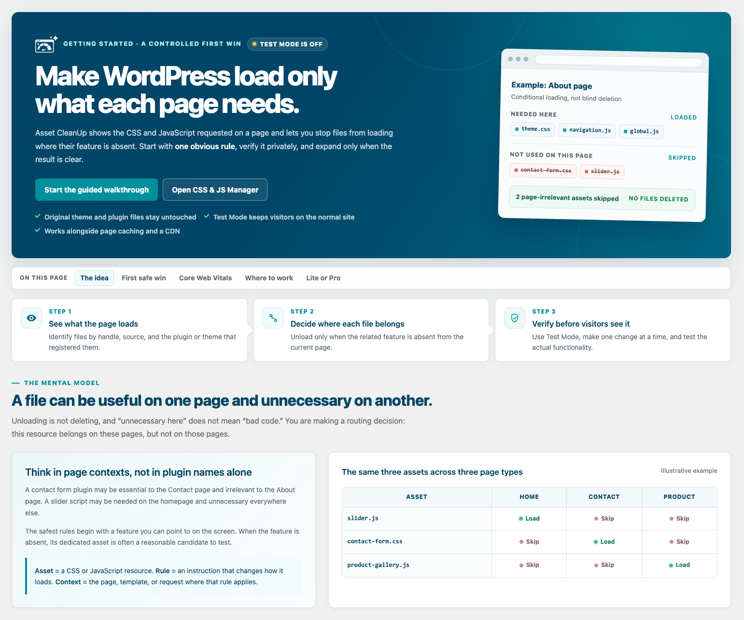
Task: Jump to First safe win section
Action: [x=144, y=278]
